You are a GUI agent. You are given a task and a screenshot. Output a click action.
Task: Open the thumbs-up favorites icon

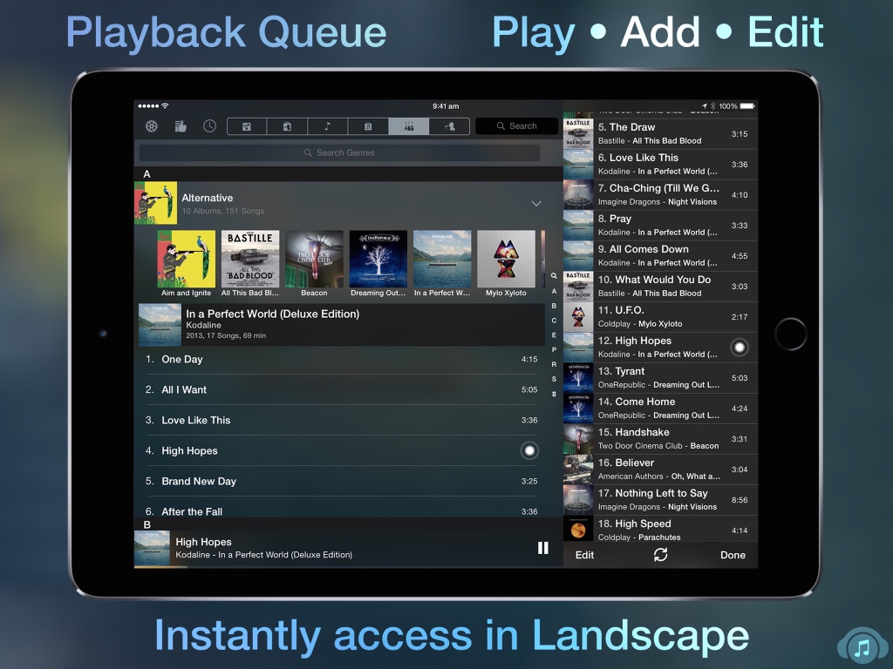coord(181,126)
